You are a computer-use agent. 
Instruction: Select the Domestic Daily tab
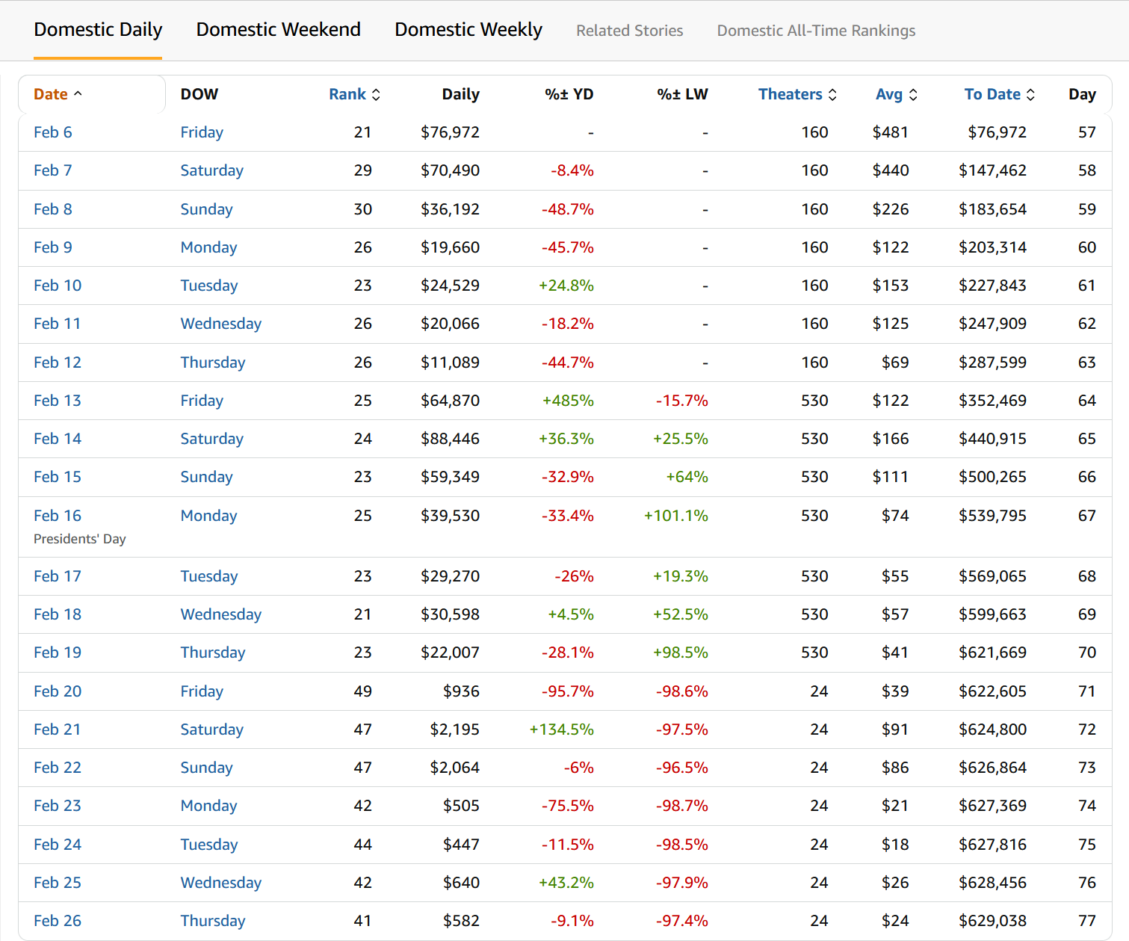click(98, 30)
